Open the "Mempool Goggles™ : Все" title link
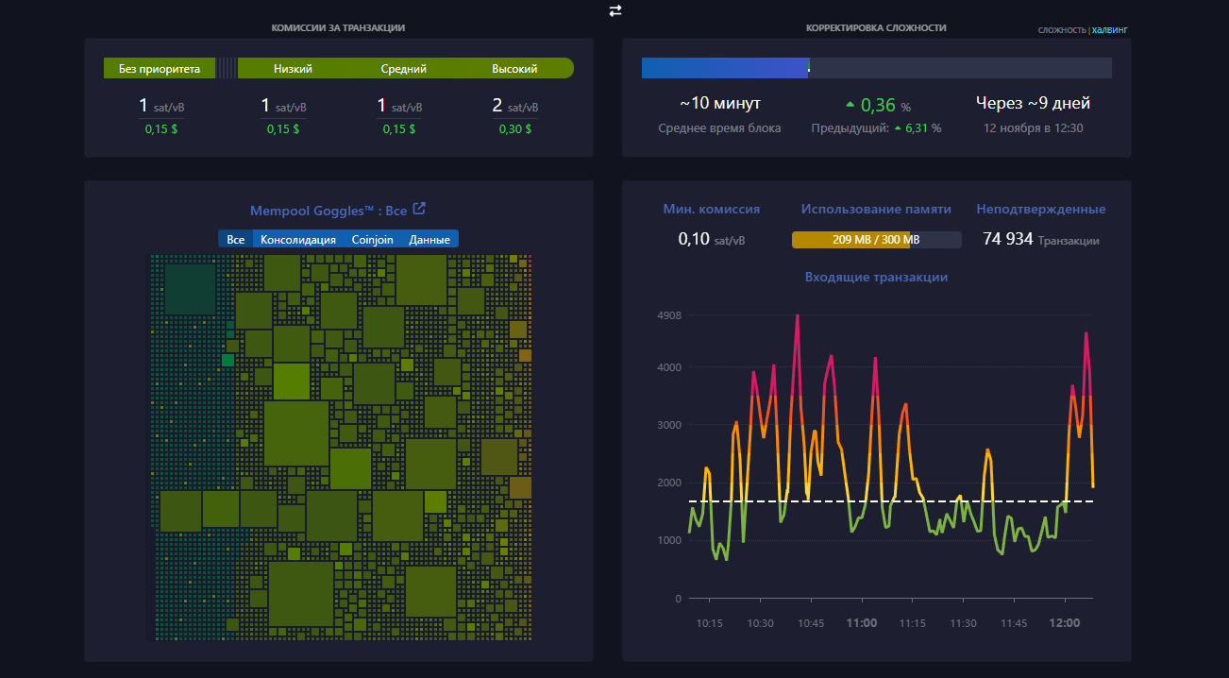 coord(328,211)
